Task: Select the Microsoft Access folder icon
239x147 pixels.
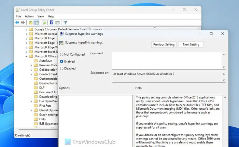Action: 31,34
